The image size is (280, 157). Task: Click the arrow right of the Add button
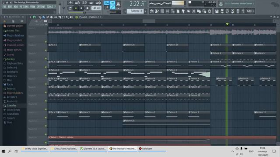[253, 11]
